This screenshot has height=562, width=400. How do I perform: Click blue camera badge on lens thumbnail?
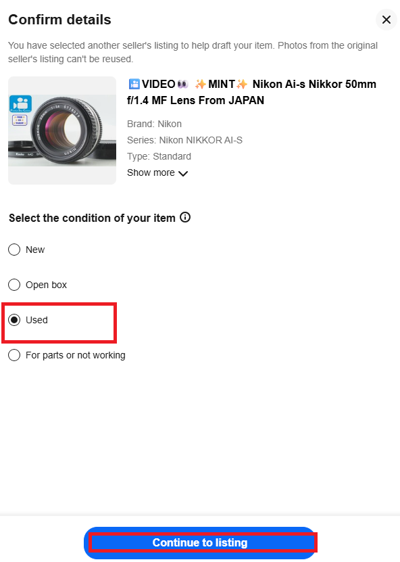(20, 104)
